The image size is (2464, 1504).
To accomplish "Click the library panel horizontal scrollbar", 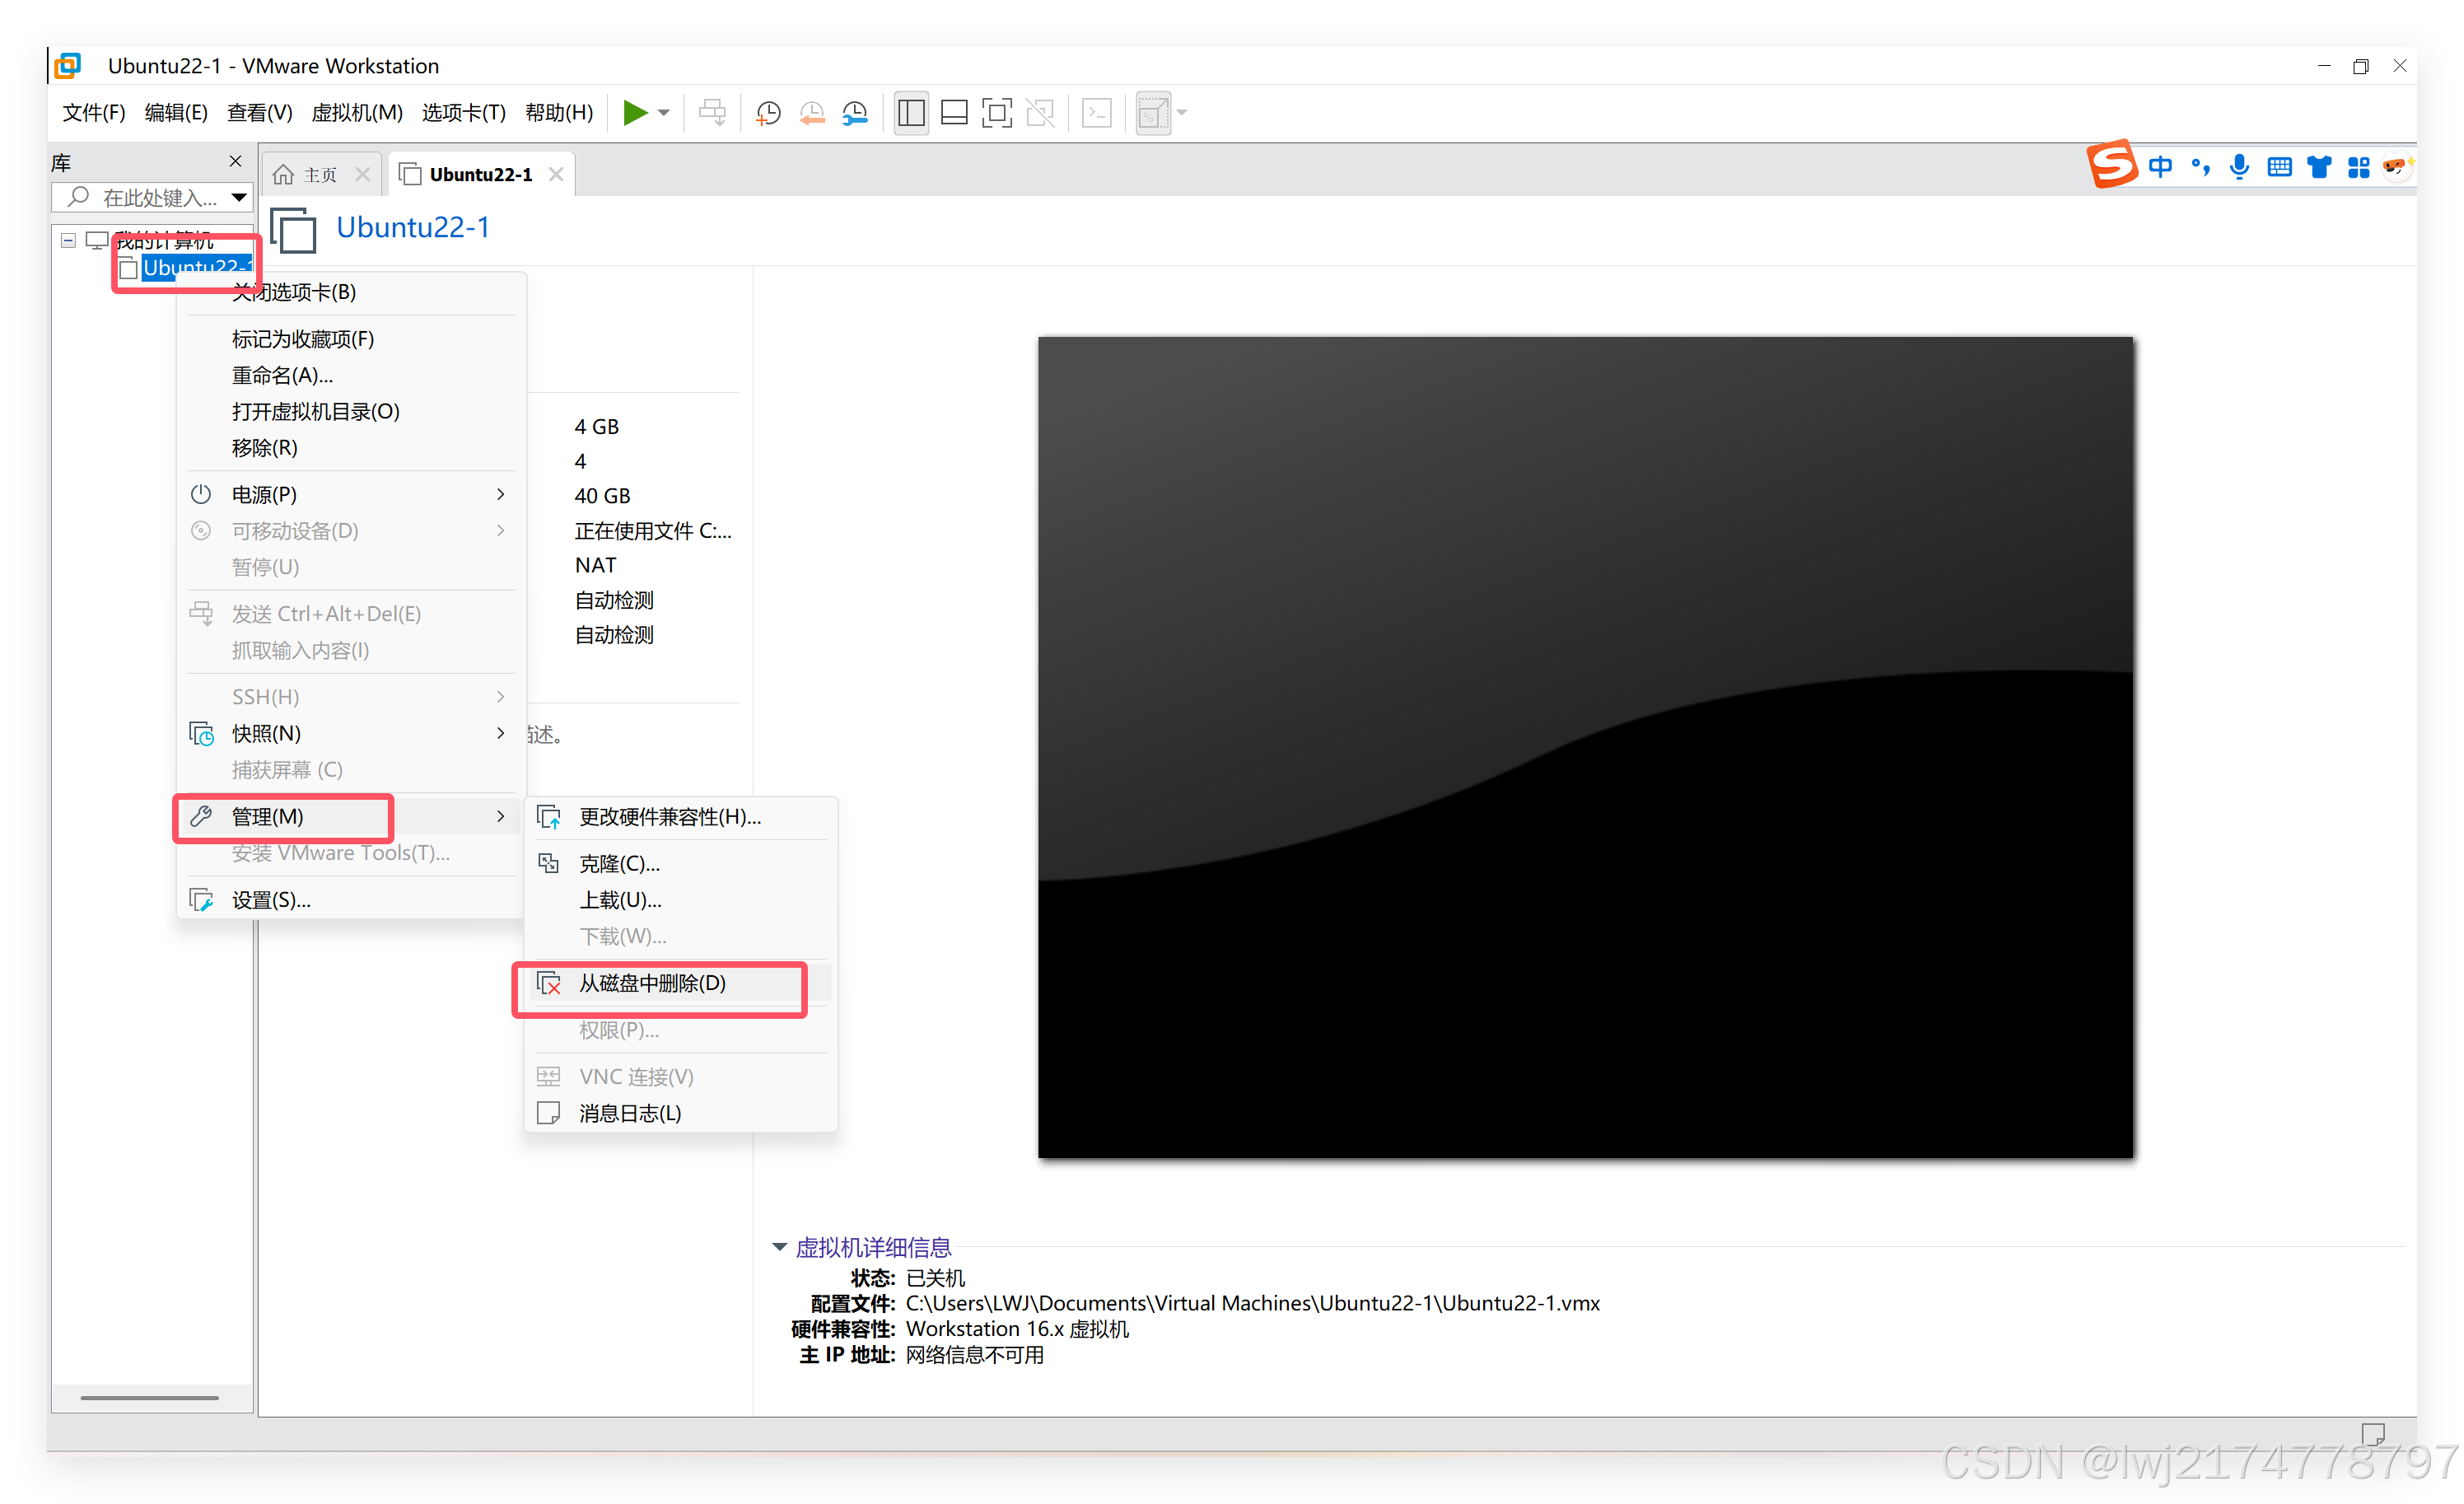I will [x=150, y=1398].
